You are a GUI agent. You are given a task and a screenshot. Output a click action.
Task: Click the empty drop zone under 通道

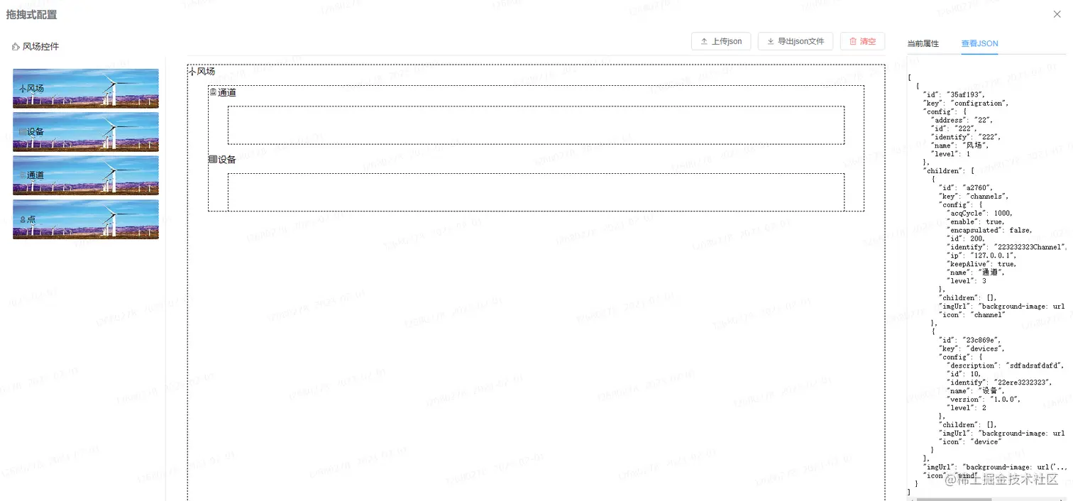(x=536, y=126)
